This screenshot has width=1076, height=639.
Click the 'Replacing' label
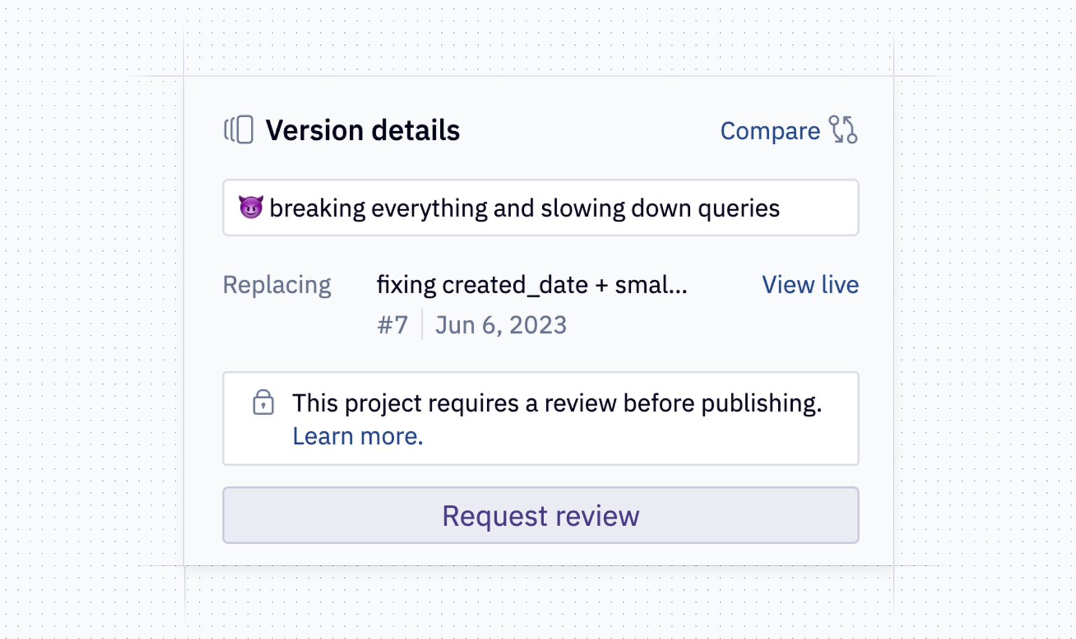pos(277,285)
